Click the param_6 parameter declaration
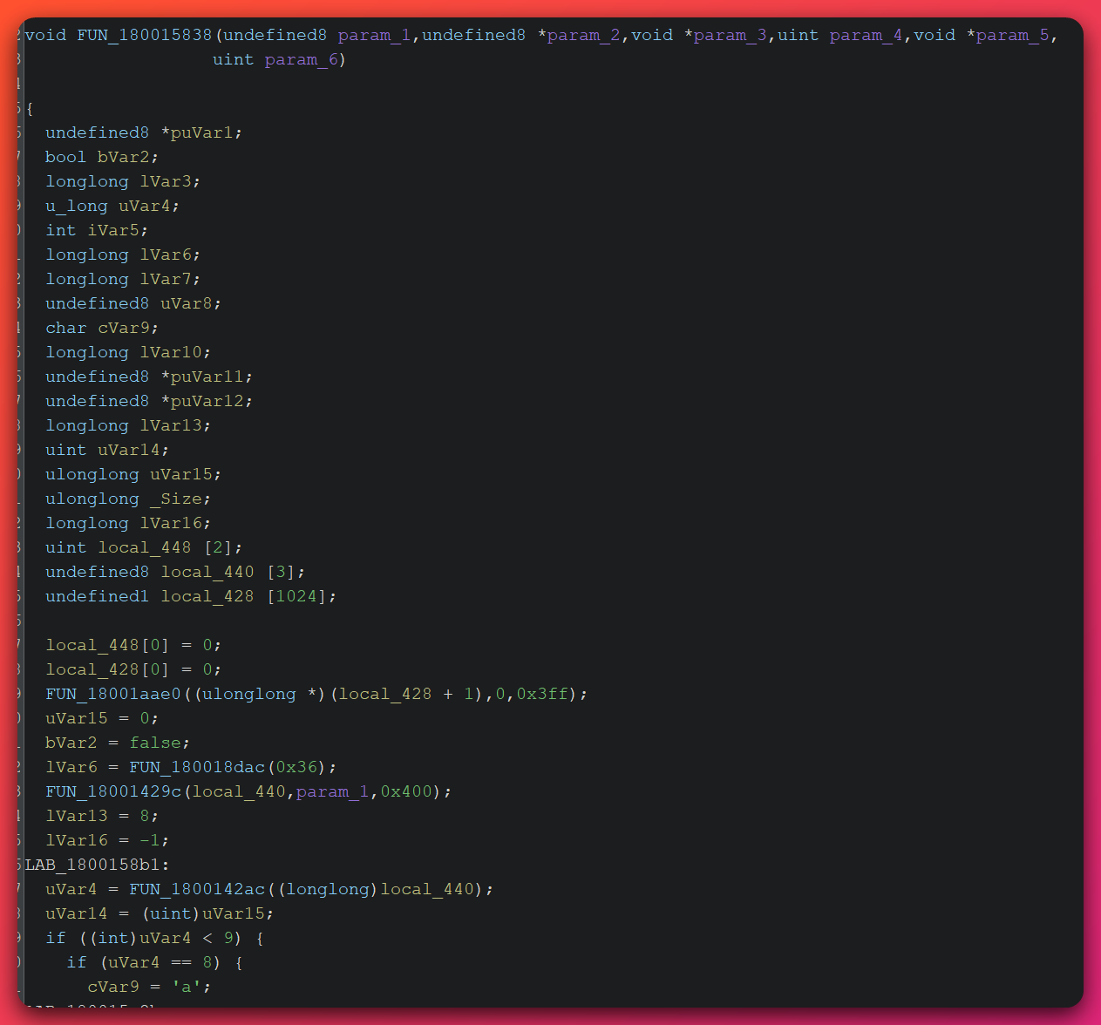 tap(301, 59)
